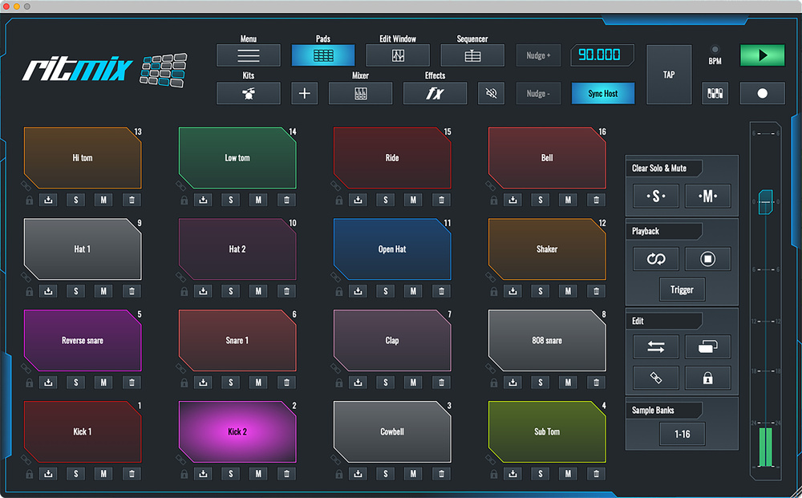Switch to the Pads view
This screenshot has height=498, width=802.
click(x=322, y=56)
